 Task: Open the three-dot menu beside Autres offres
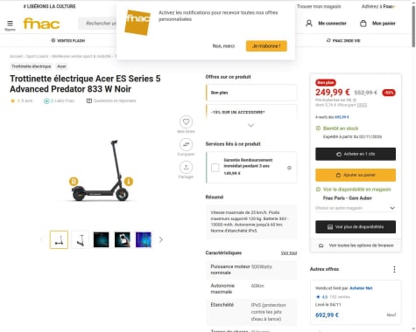[x=394, y=269]
